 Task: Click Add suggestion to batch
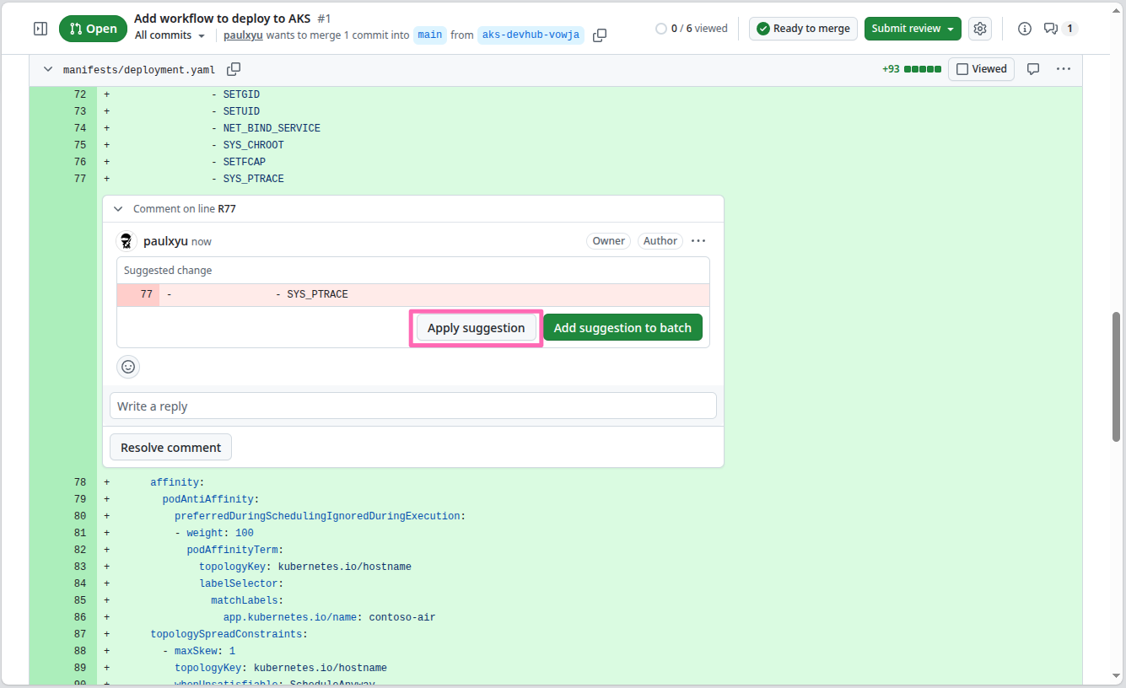coord(622,328)
